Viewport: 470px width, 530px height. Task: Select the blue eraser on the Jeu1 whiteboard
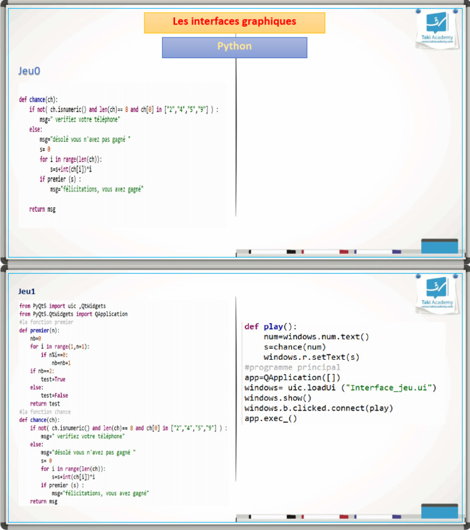point(439,511)
